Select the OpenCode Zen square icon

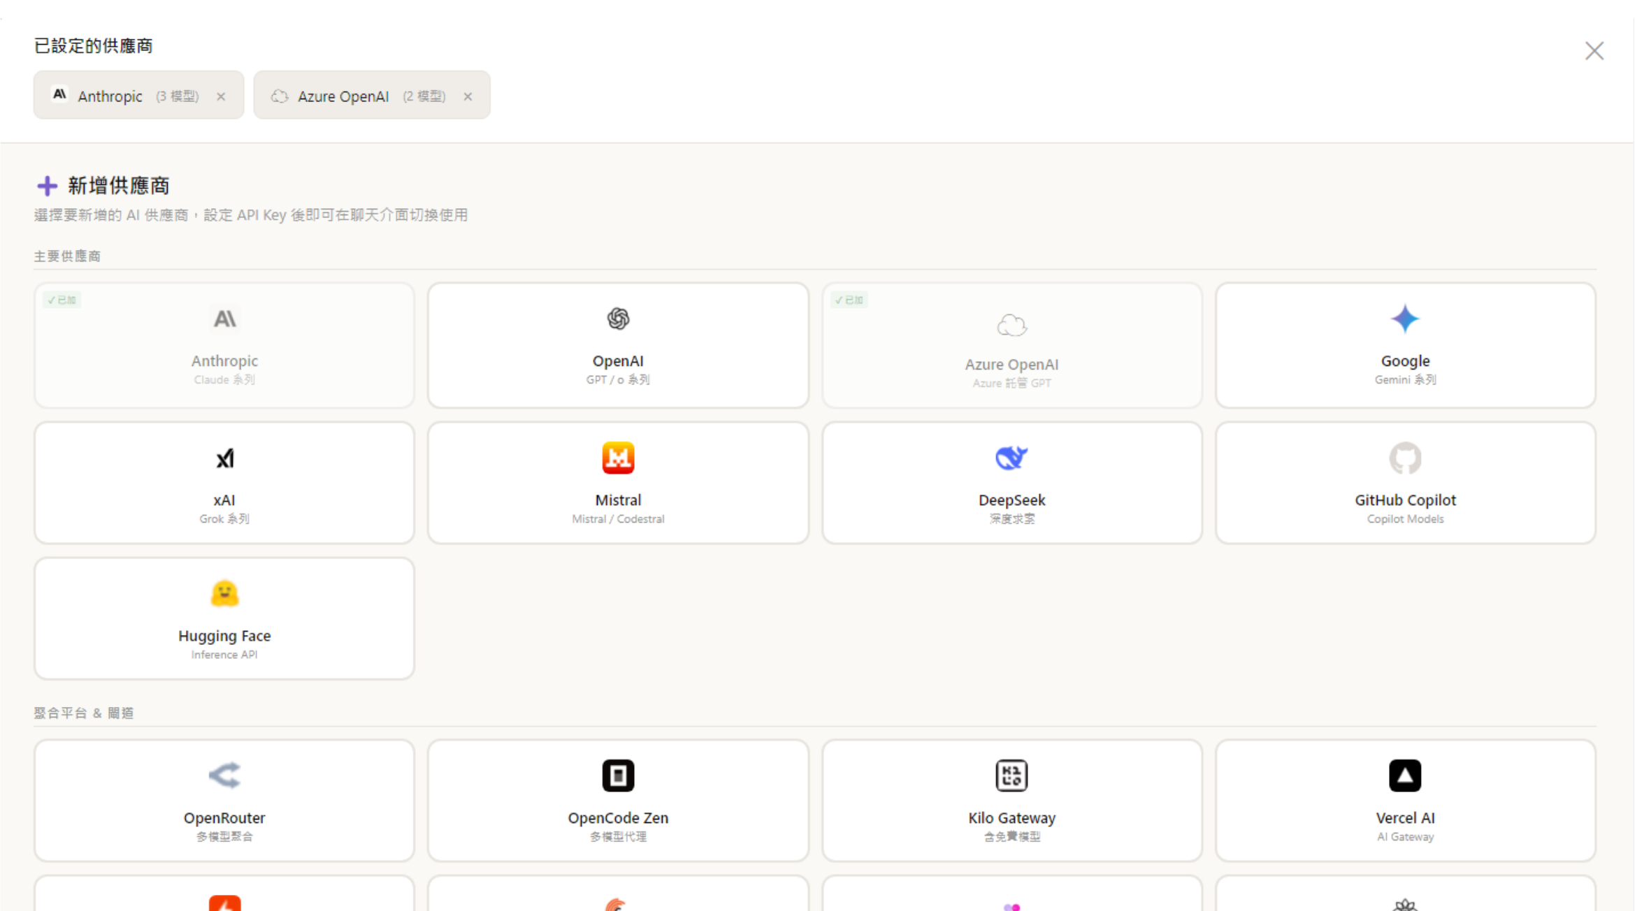pyautogui.click(x=618, y=775)
